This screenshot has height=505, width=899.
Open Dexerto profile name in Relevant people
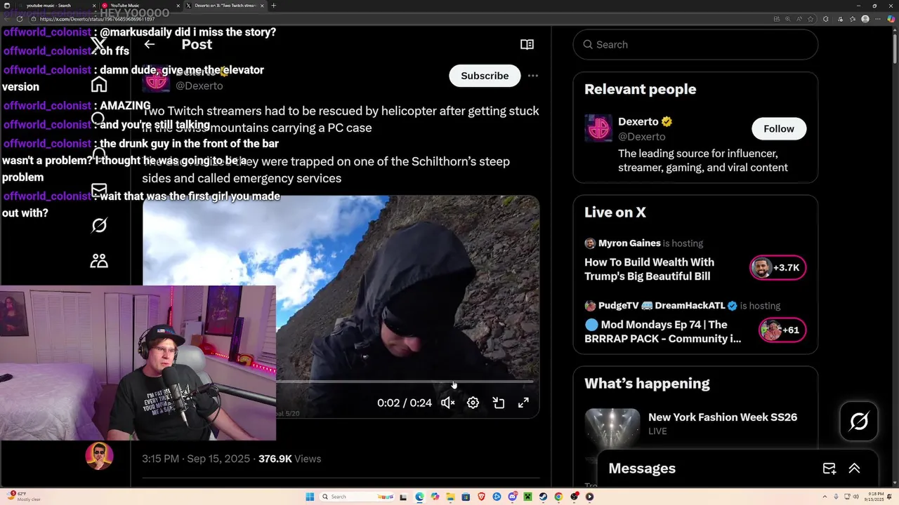(638, 121)
